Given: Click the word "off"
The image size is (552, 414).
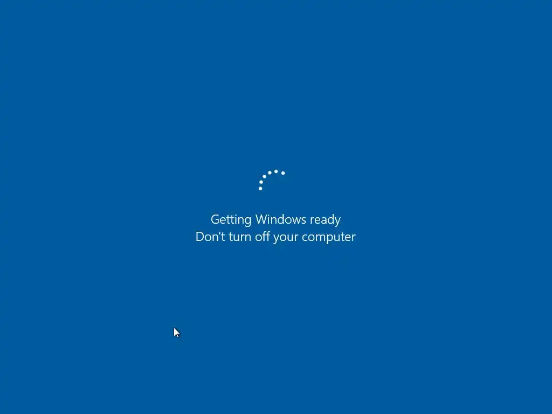Looking at the screenshot, I should click(263, 236).
